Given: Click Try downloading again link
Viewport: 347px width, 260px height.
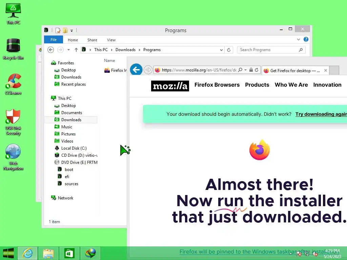Looking at the screenshot, I should 321,114.
